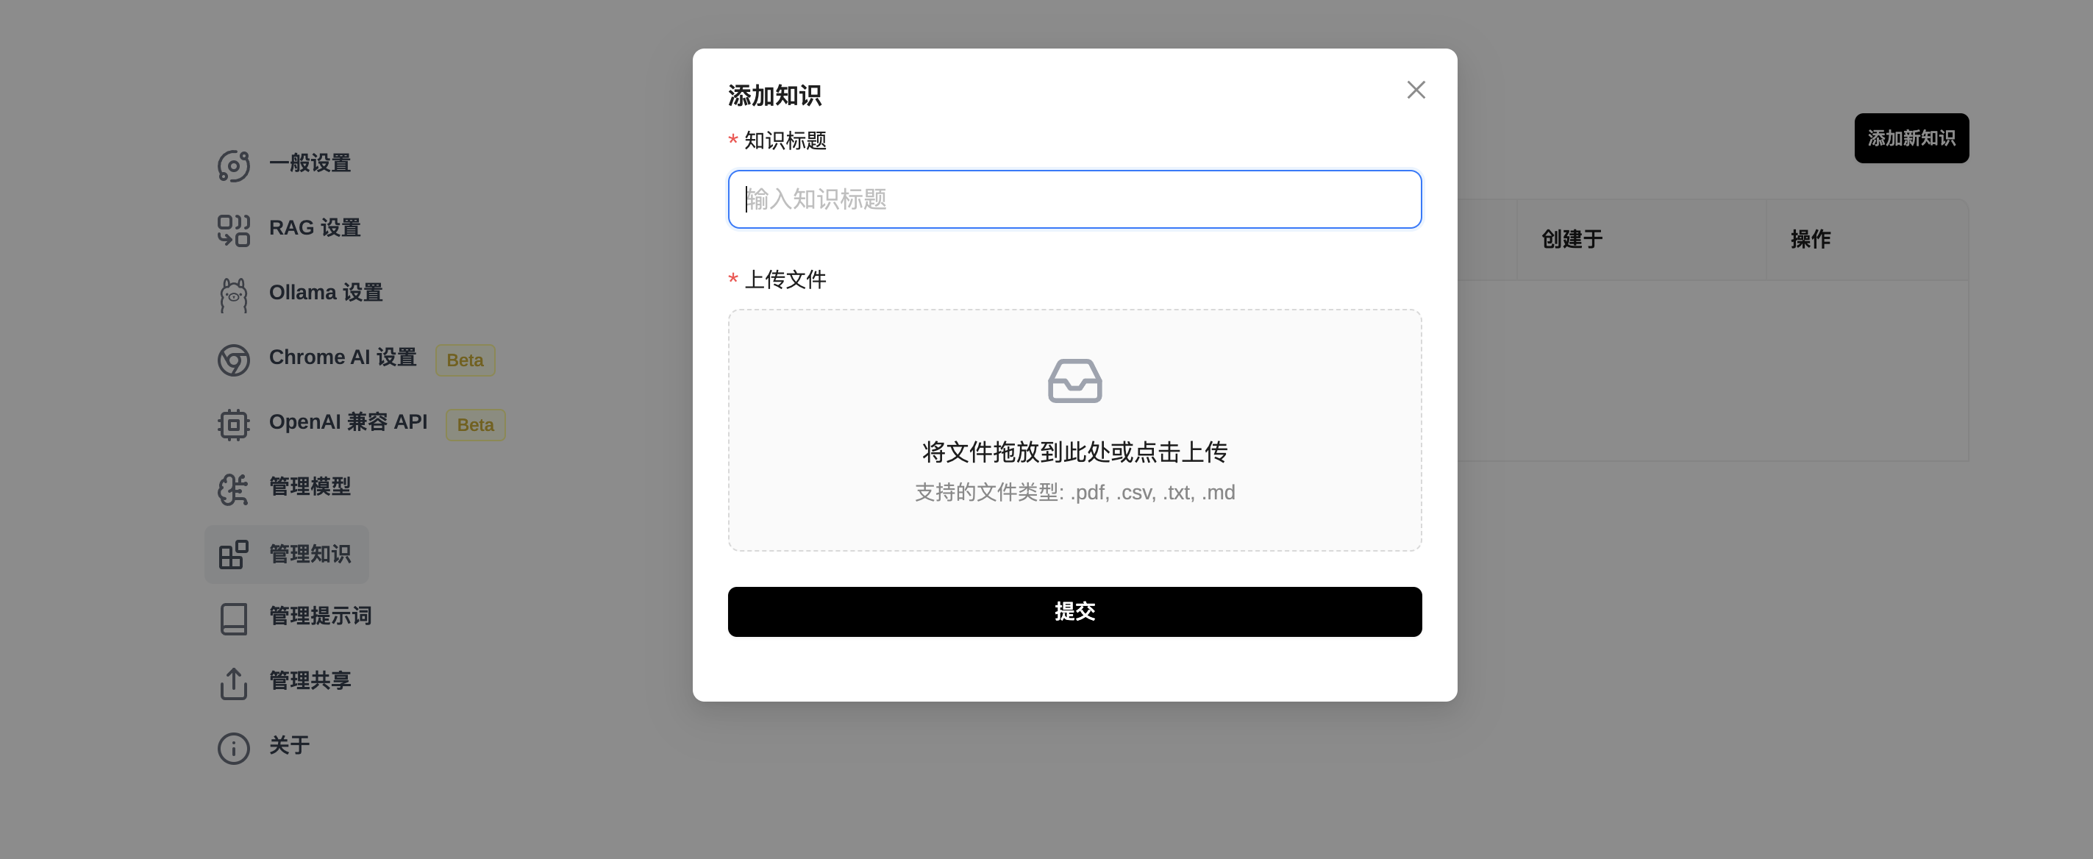Click the 管理模型 brain icon
The image size is (2093, 859).
click(x=233, y=489)
